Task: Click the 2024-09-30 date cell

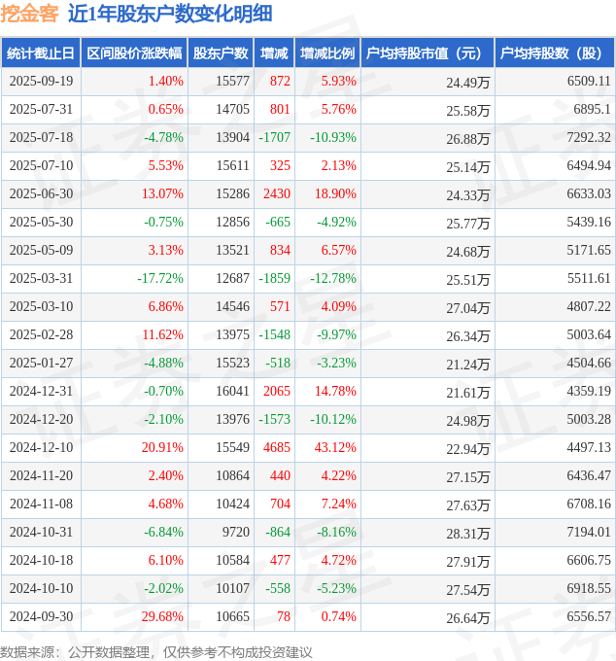Action: click(x=40, y=617)
